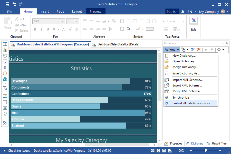Click Check for Issues in status bar
Screen dimensions: 231x154
(19, 151)
